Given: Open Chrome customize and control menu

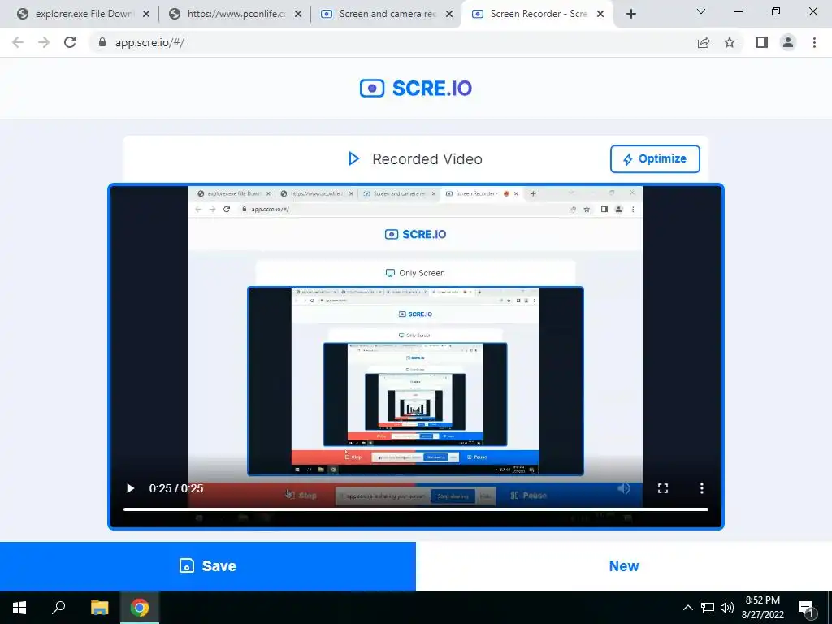Looking at the screenshot, I should pyautogui.click(x=814, y=42).
